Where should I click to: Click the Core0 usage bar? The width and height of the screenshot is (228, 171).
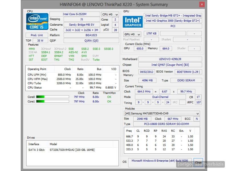point(52,97)
